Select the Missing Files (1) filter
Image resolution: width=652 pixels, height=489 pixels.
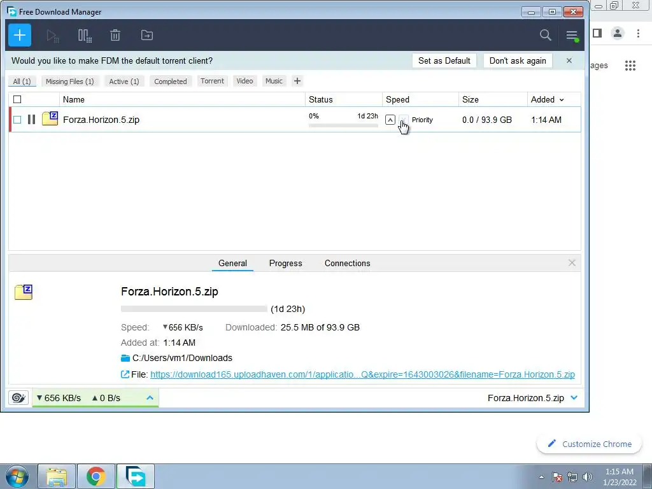click(70, 81)
